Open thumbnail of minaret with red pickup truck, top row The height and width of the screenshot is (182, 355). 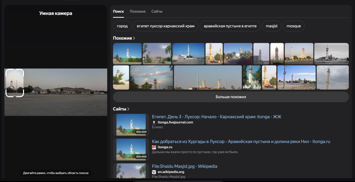pyautogui.click(x=214, y=54)
